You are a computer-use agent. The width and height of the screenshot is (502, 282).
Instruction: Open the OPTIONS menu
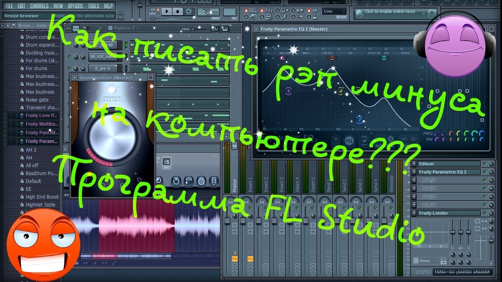75,6
